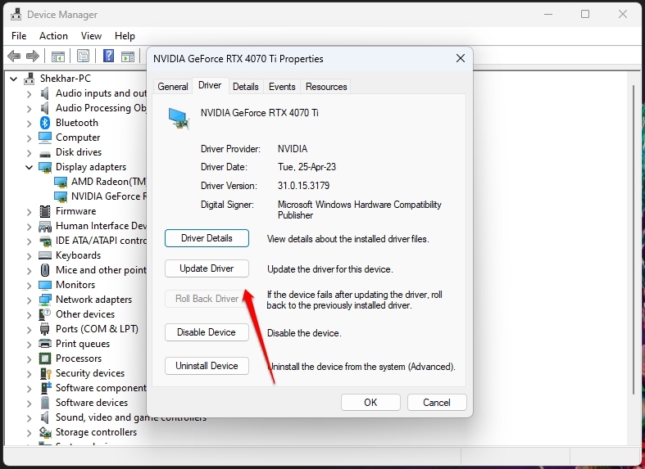The image size is (645, 469).
Task: Open the View menu
Action: pos(91,36)
